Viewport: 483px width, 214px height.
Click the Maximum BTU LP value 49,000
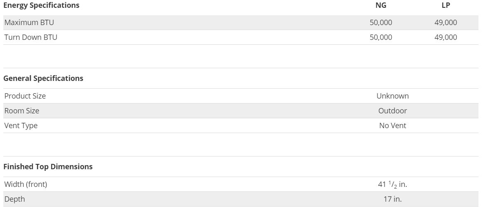445,23
